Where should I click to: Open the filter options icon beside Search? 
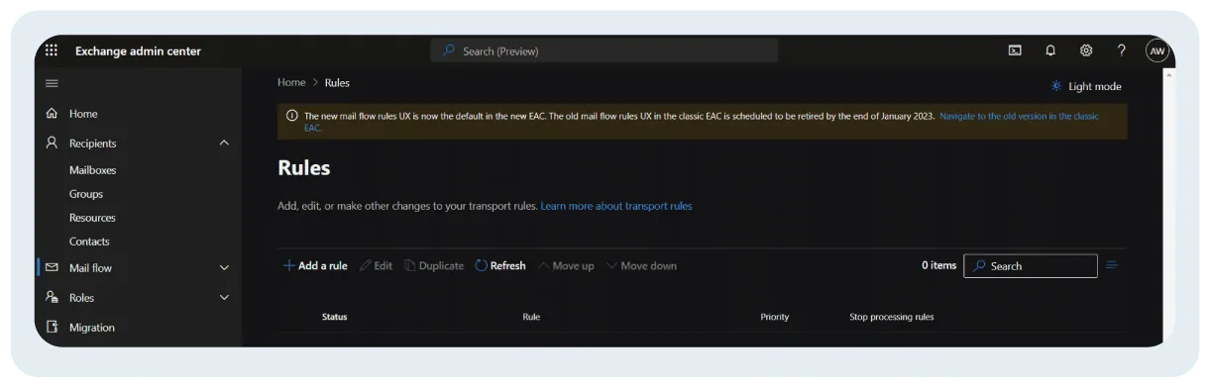(x=1112, y=265)
